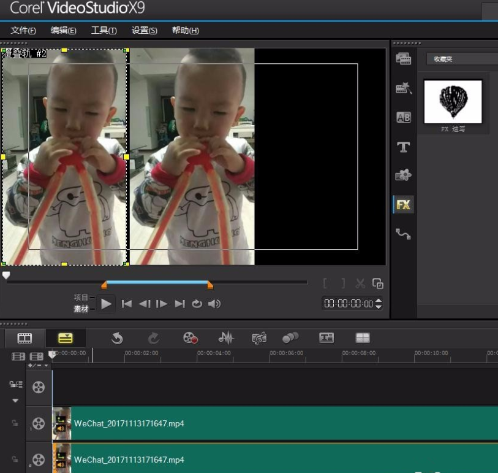498x473 pixels.
Task: Open the Transition (AB) library
Action: click(x=403, y=117)
